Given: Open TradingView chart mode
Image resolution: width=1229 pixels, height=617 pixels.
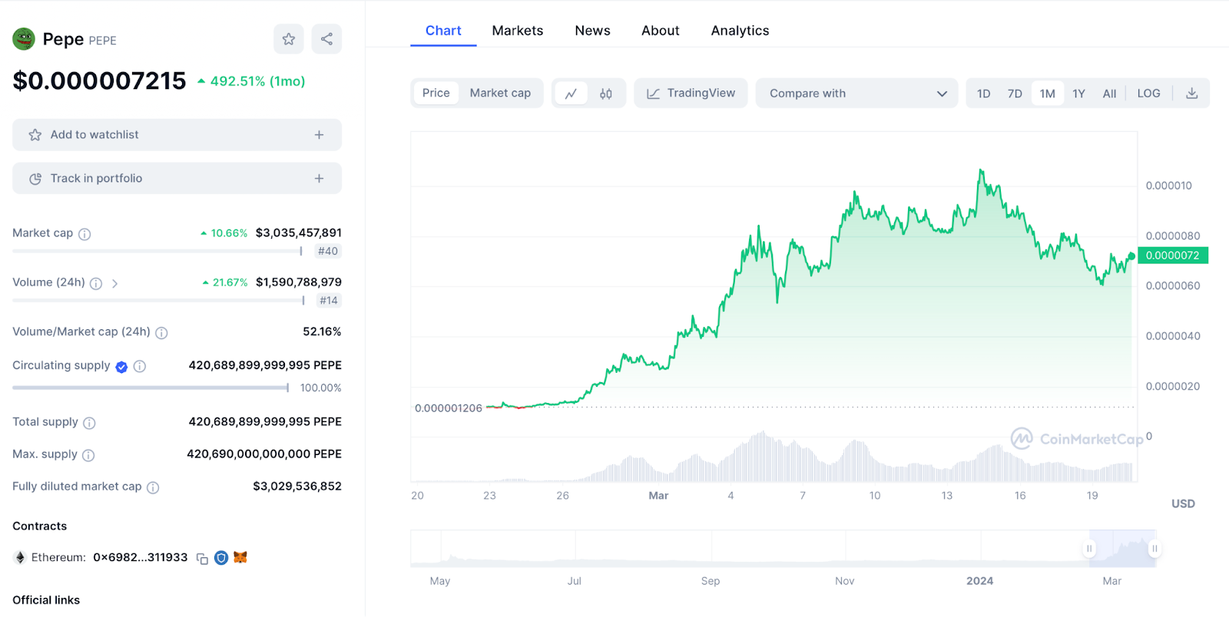Looking at the screenshot, I should tap(691, 93).
